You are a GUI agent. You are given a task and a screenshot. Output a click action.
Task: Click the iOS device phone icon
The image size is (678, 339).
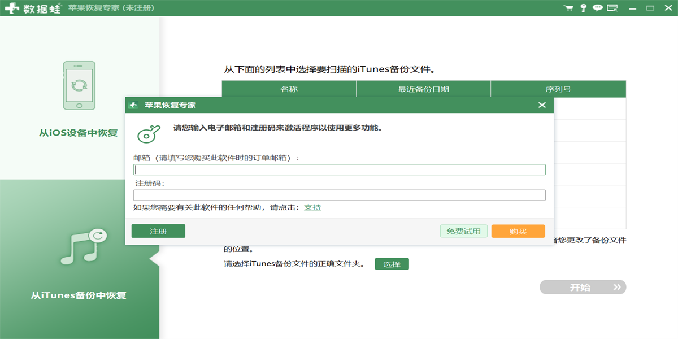click(x=79, y=85)
